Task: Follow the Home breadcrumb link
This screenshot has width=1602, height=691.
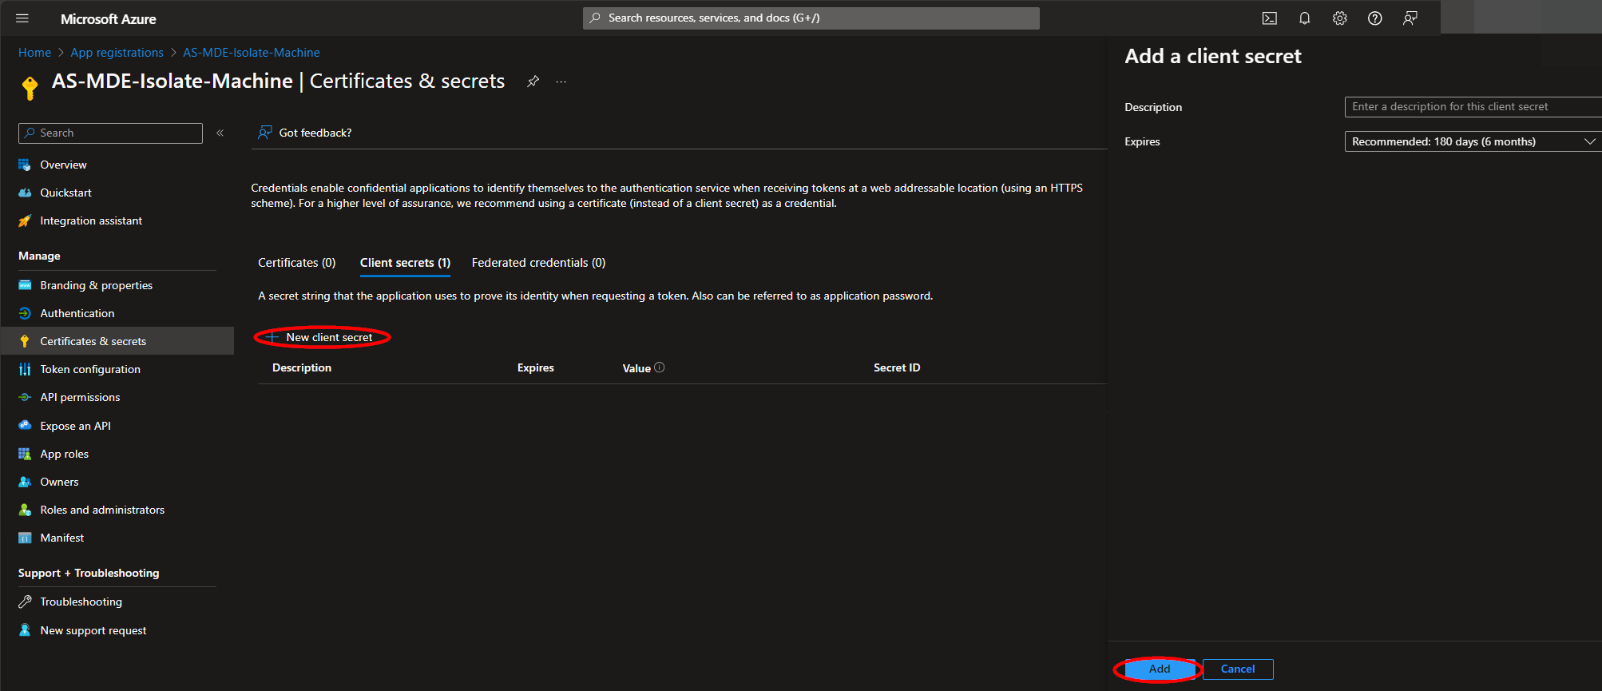Action: click(x=34, y=53)
